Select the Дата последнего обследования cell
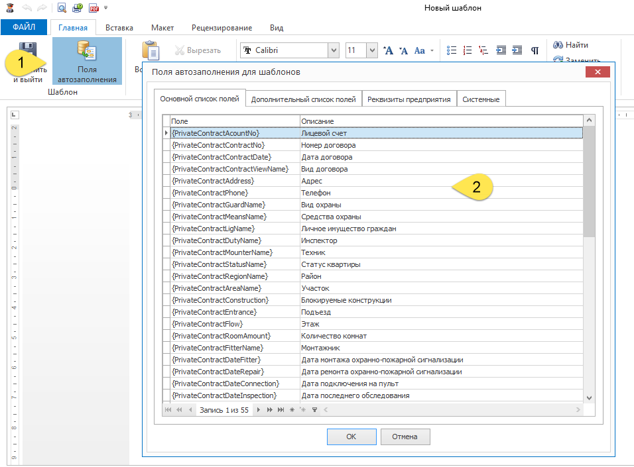Image resolution: width=634 pixels, height=467 pixels. point(441,395)
